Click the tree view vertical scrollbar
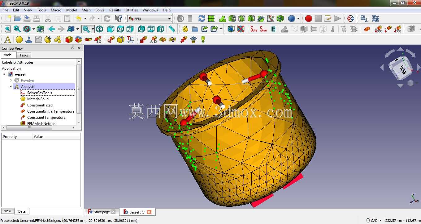421x224 pixels. [79, 89]
